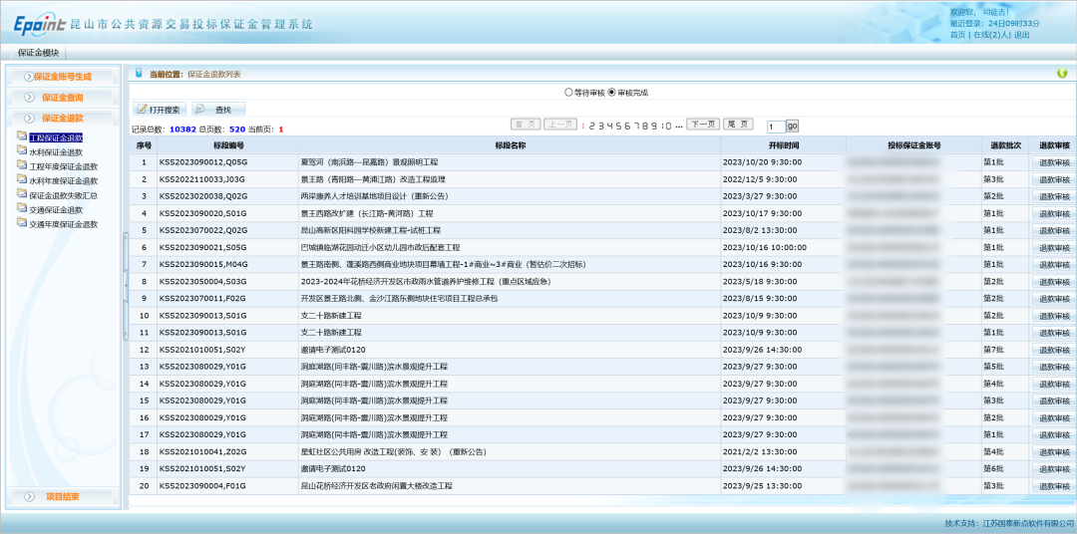Click 退出 link in the header
The image size is (1077, 534).
point(1021,34)
